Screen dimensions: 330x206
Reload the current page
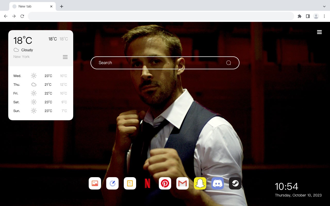coord(22,16)
